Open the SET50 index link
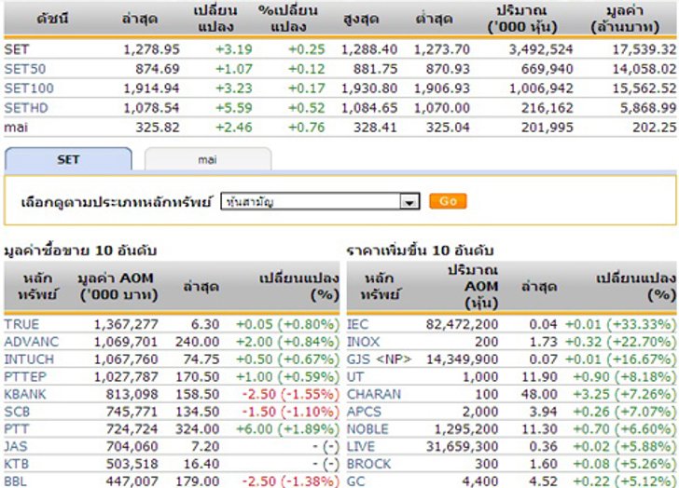 [24, 69]
